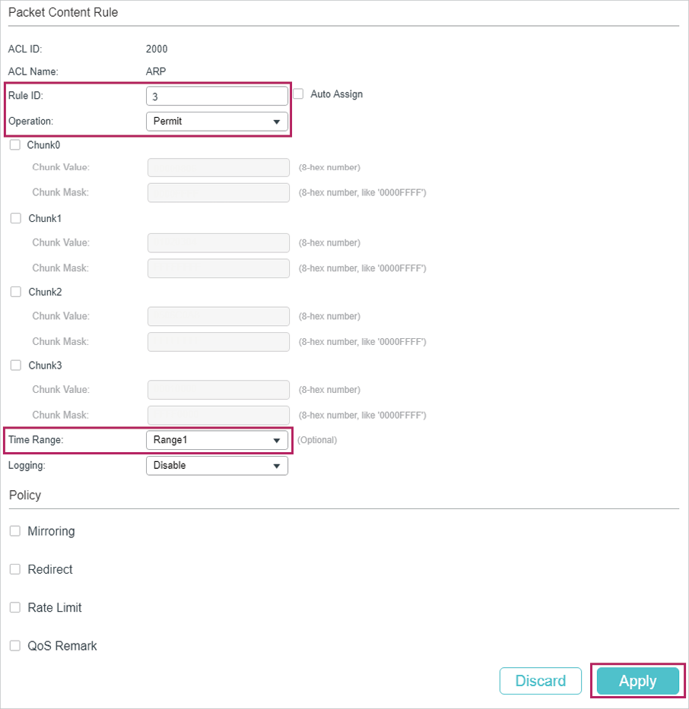Enable the Redirect policy checkbox

coord(15,569)
